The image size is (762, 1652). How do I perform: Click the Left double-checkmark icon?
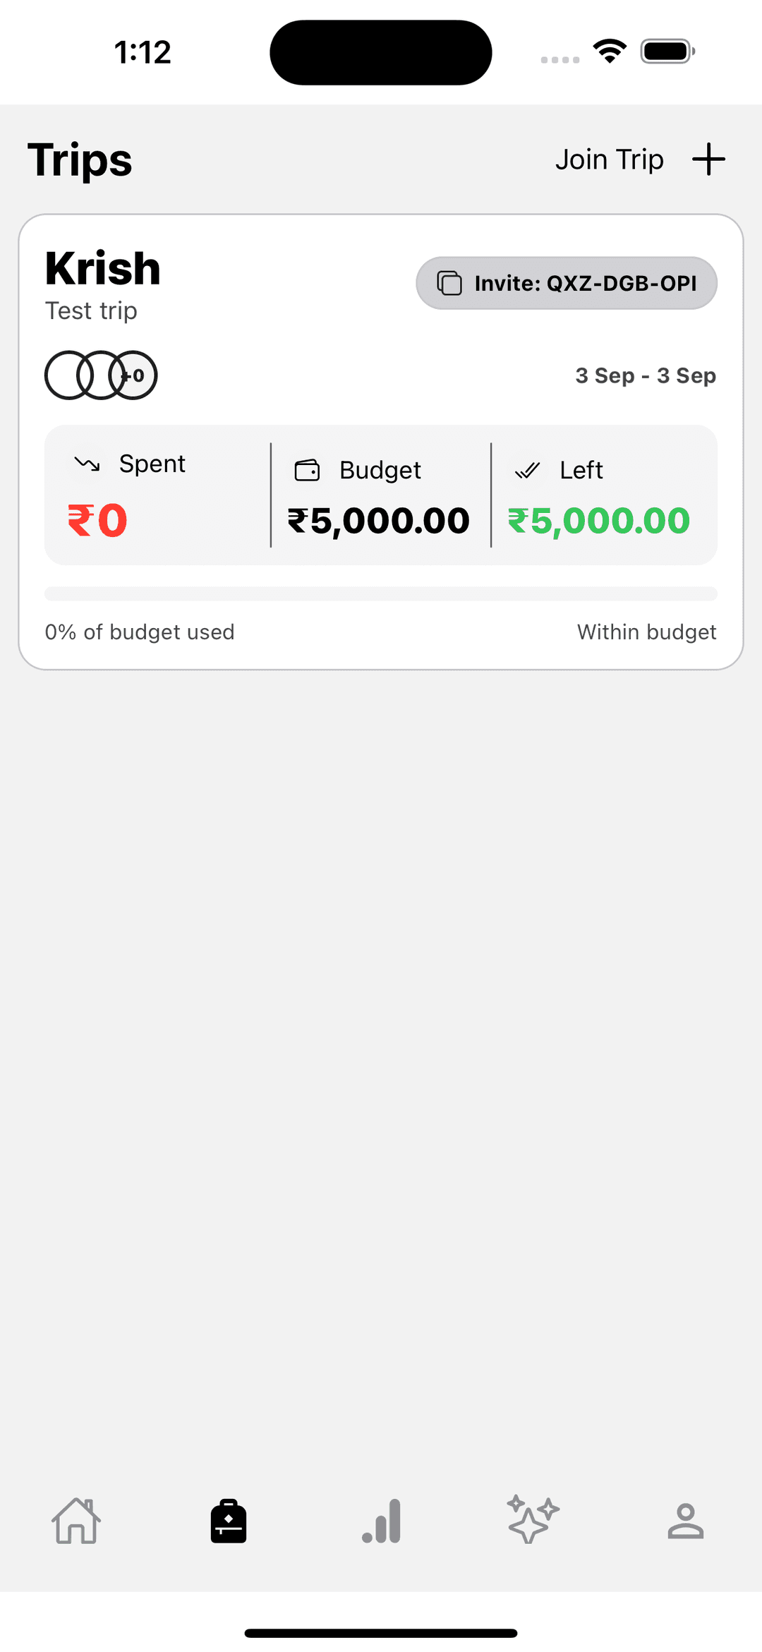(527, 470)
